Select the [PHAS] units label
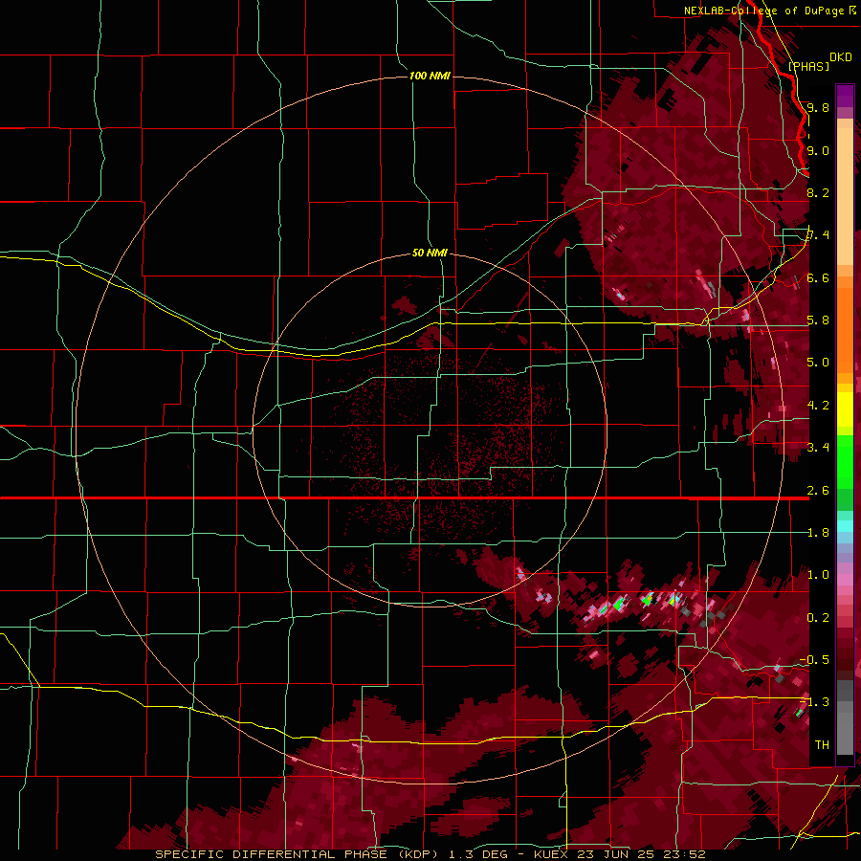Image resolution: width=861 pixels, height=861 pixels. (x=808, y=66)
